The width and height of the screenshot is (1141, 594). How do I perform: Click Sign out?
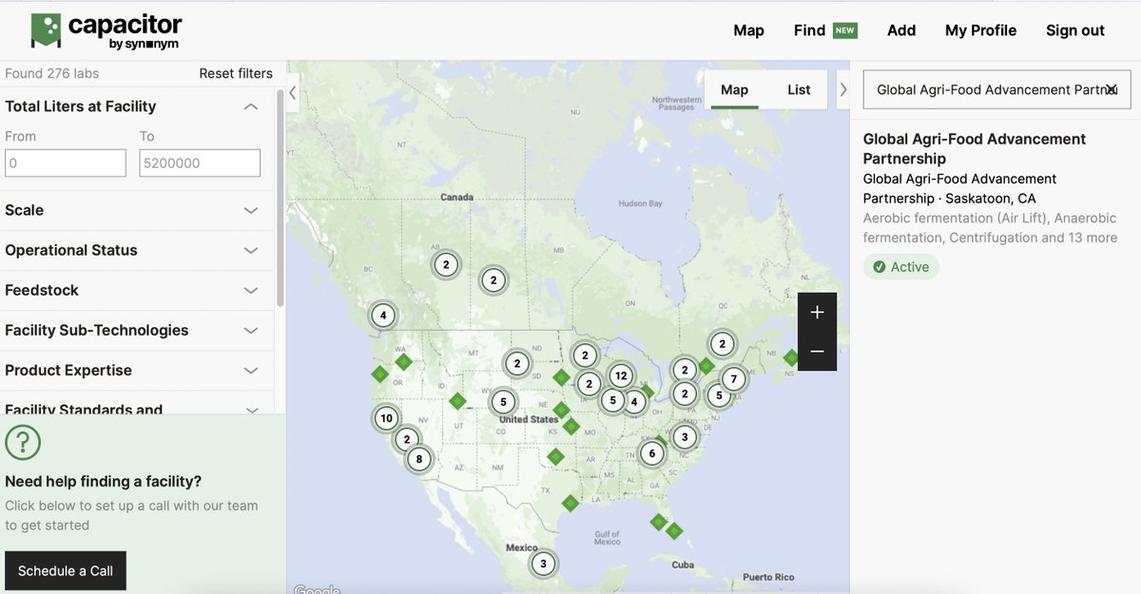point(1075,30)
